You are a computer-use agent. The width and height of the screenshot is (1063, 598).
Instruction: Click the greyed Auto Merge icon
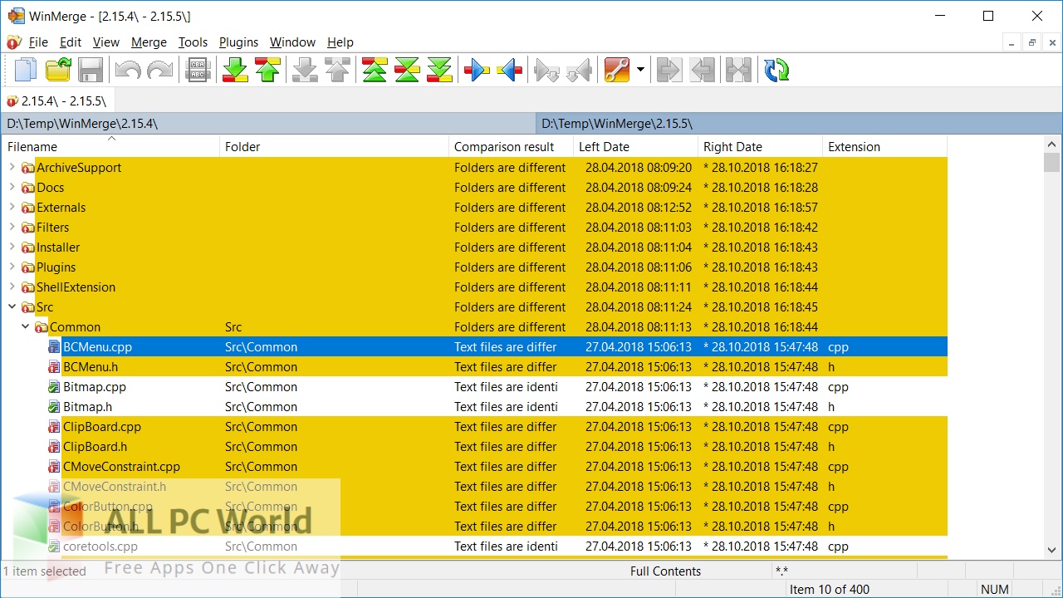737,71
